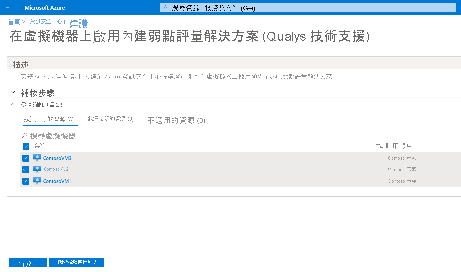461x272 pixels.
Task: Uncheck the ContosoVM1 checkbox
Action: click(26, 181)
